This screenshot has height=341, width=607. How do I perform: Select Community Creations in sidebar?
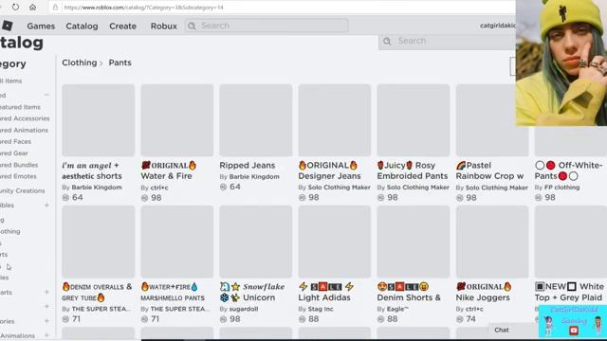23,190
